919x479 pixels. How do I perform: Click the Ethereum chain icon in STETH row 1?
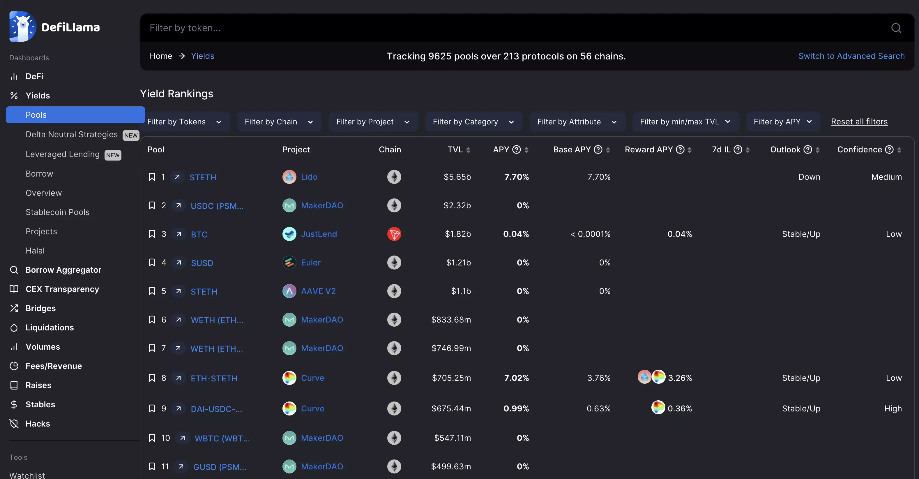[394, 177]
